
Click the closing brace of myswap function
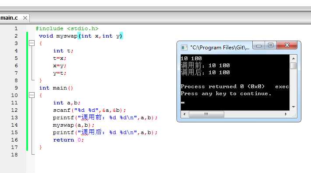pos(40,80)
